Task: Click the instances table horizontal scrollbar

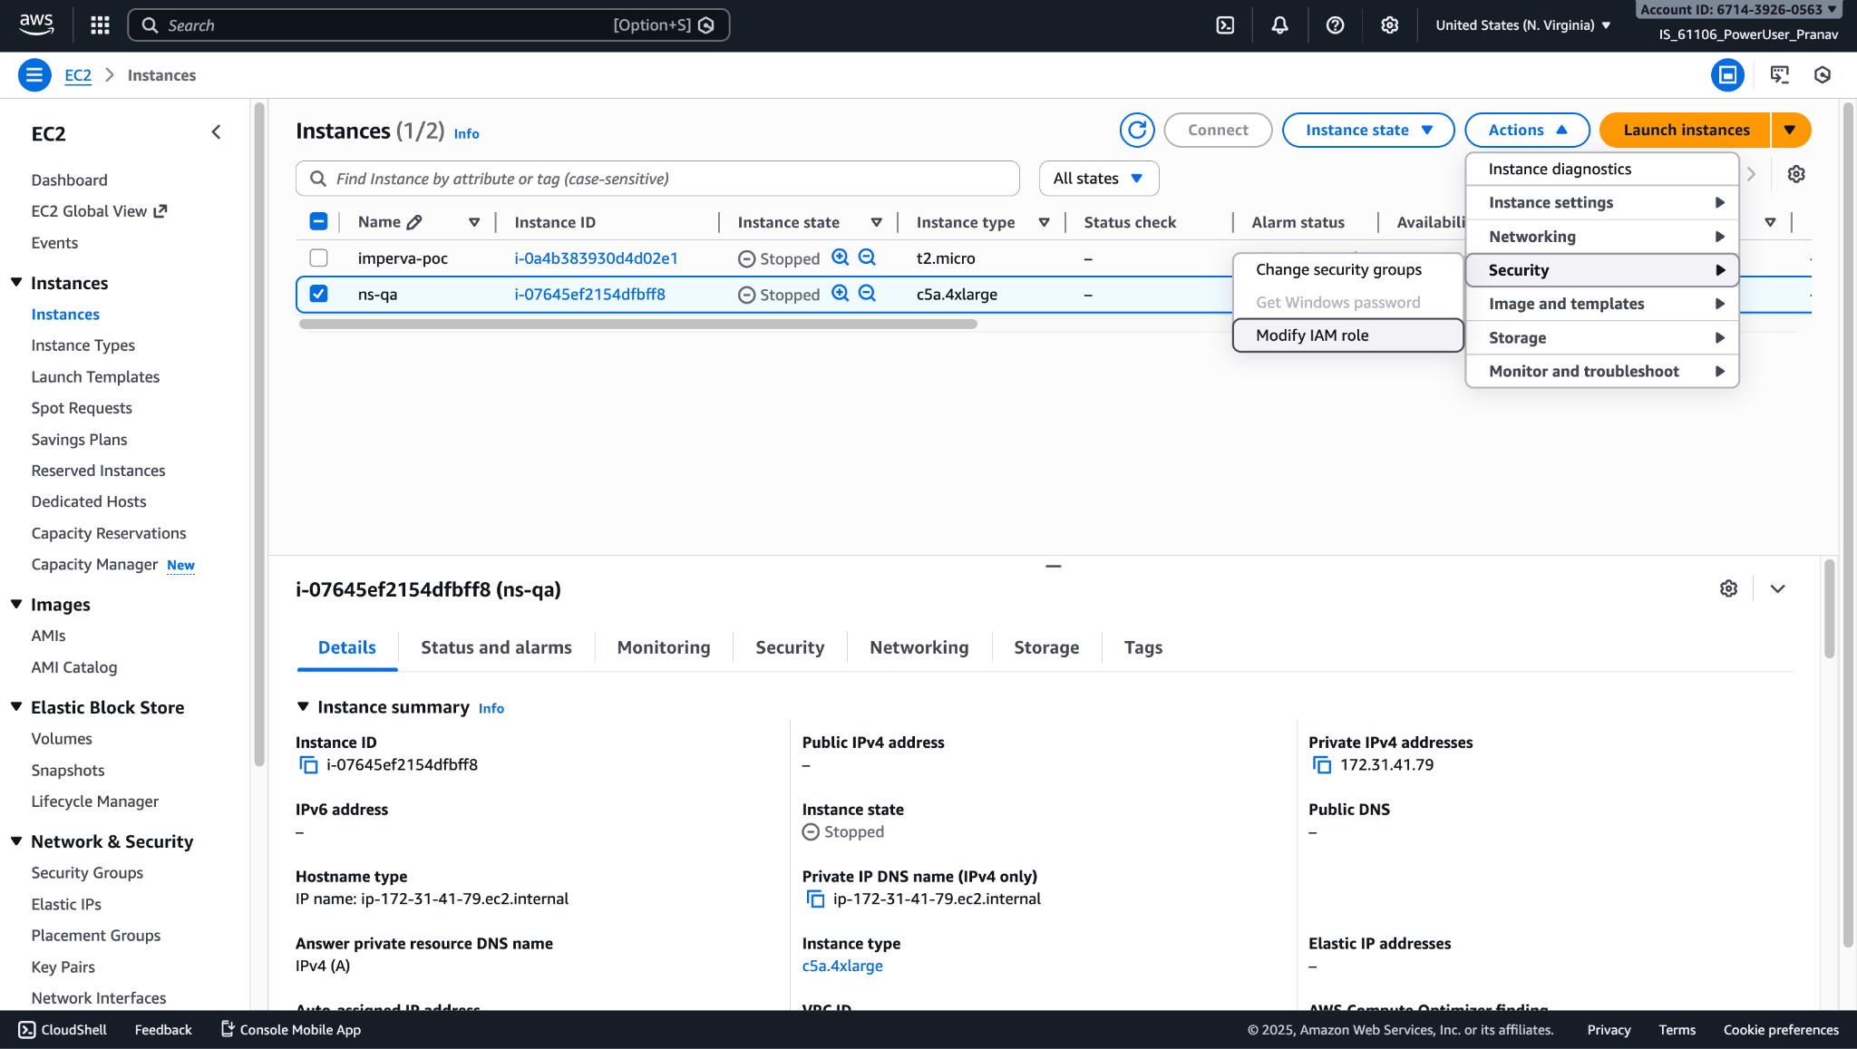Action: pos(637,324)
